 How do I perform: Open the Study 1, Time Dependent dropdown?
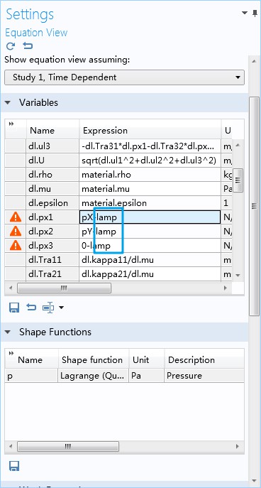pyautogui.click(x=124, y=77)
